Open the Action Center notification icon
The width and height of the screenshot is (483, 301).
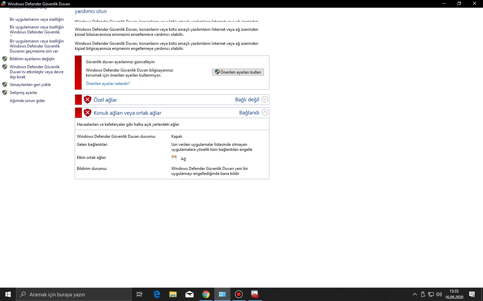click(472, 294)
